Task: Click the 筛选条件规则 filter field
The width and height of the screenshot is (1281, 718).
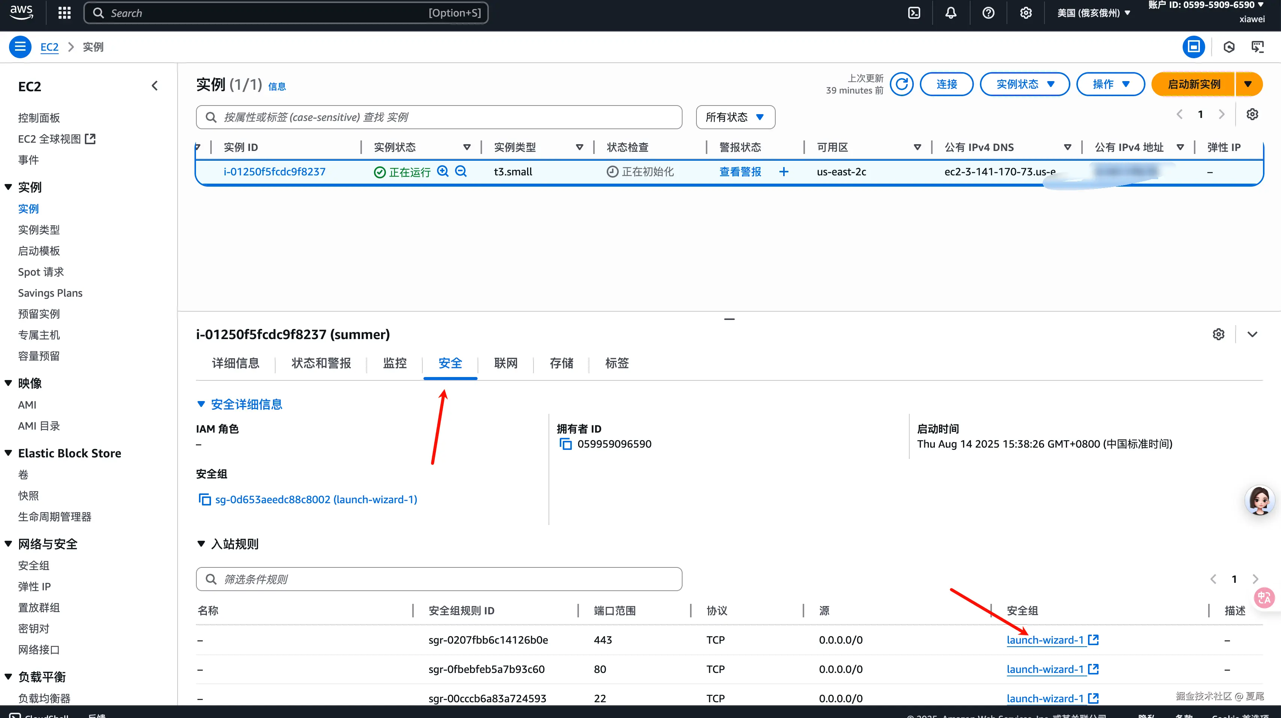Action: [x=439, y=579]
